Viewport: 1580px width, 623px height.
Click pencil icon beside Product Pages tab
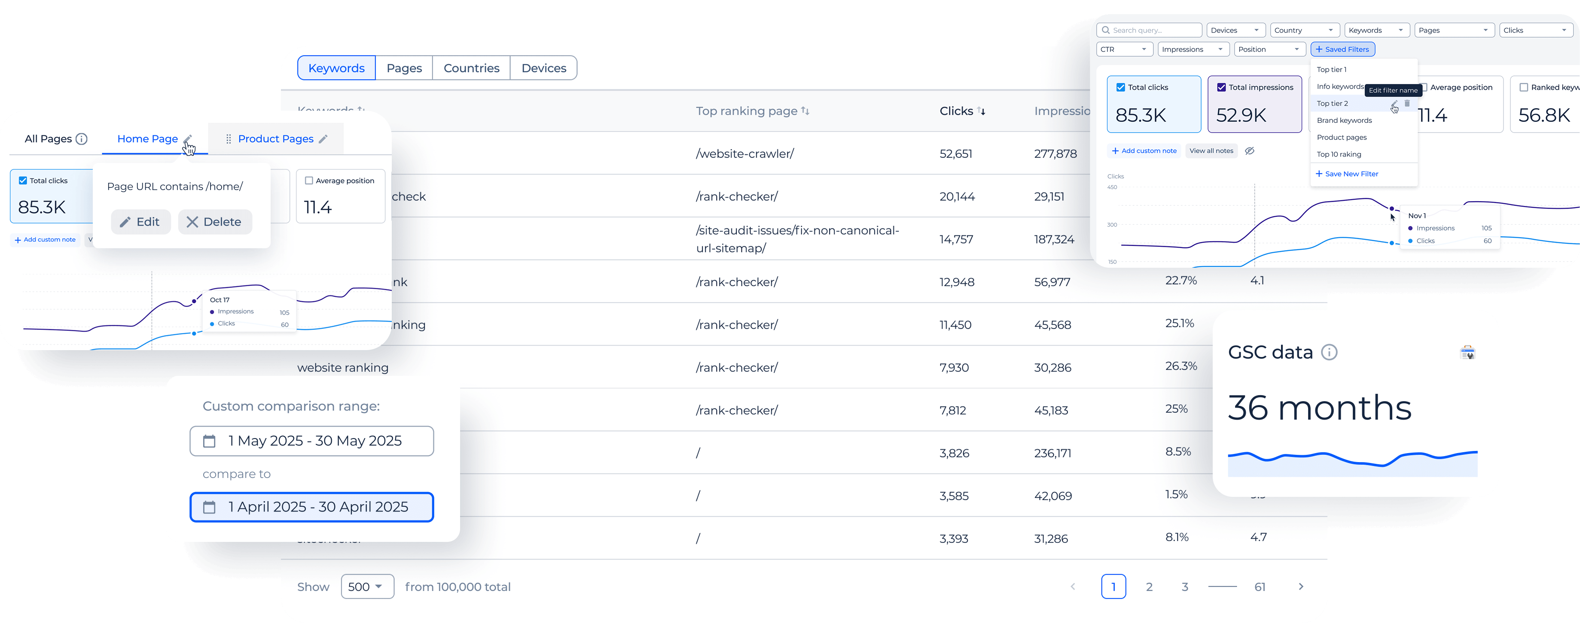click(x=323, y=139)
